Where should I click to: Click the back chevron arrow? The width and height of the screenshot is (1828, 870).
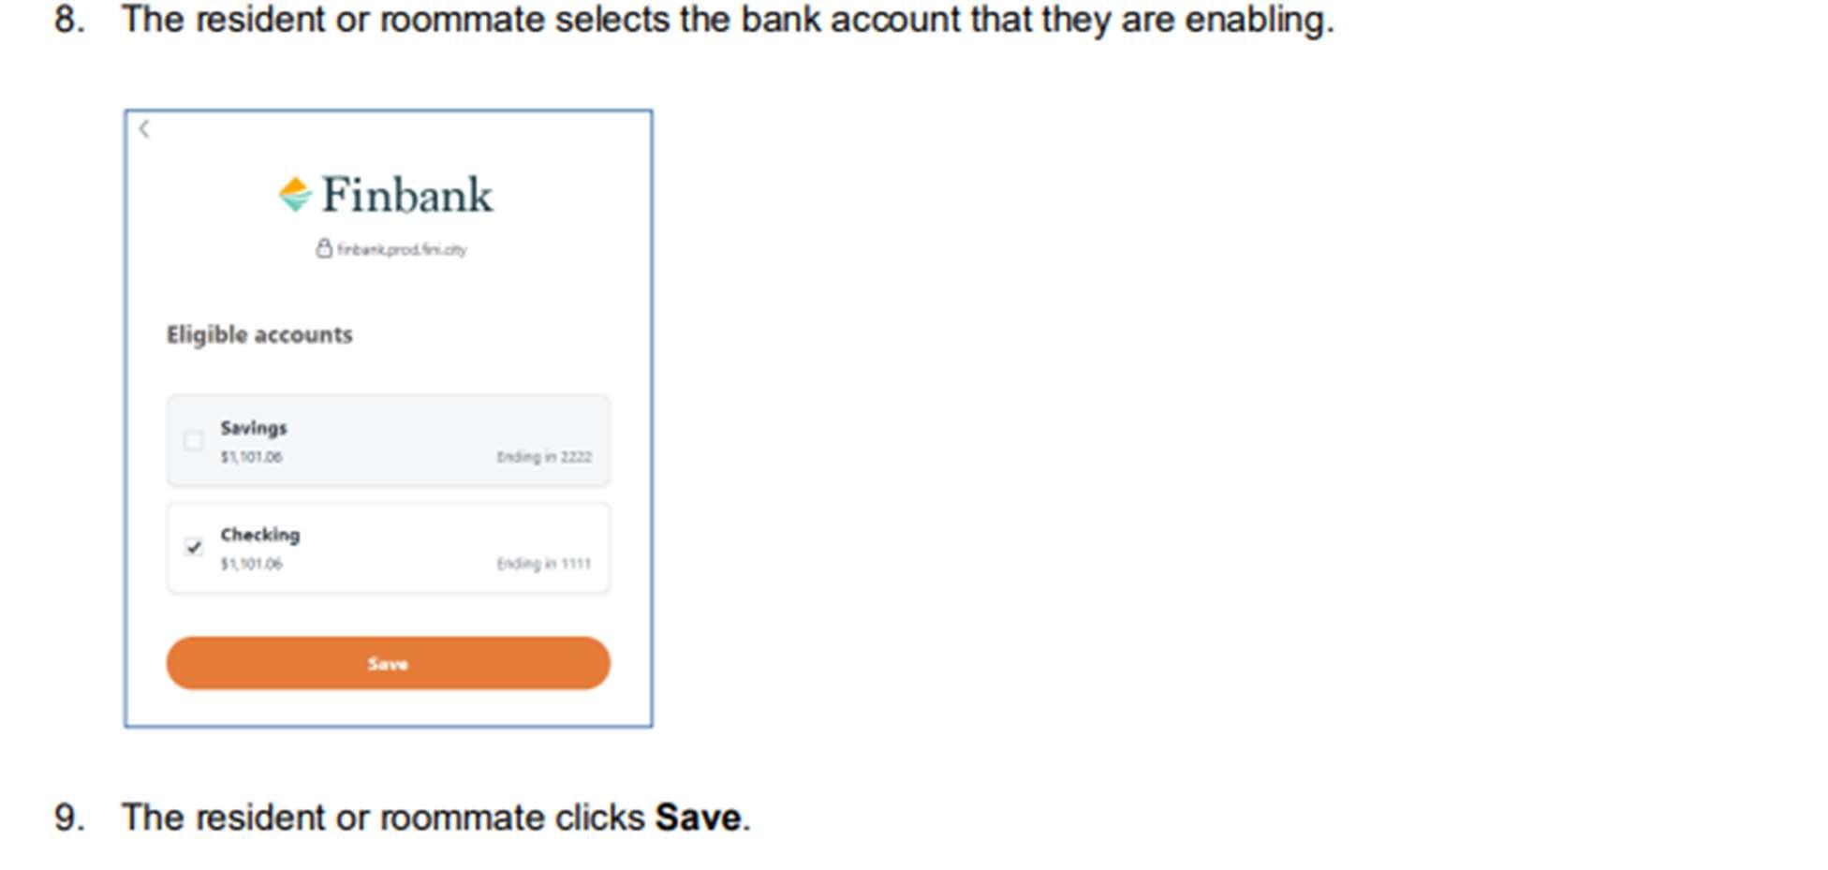tap(144, 129)
